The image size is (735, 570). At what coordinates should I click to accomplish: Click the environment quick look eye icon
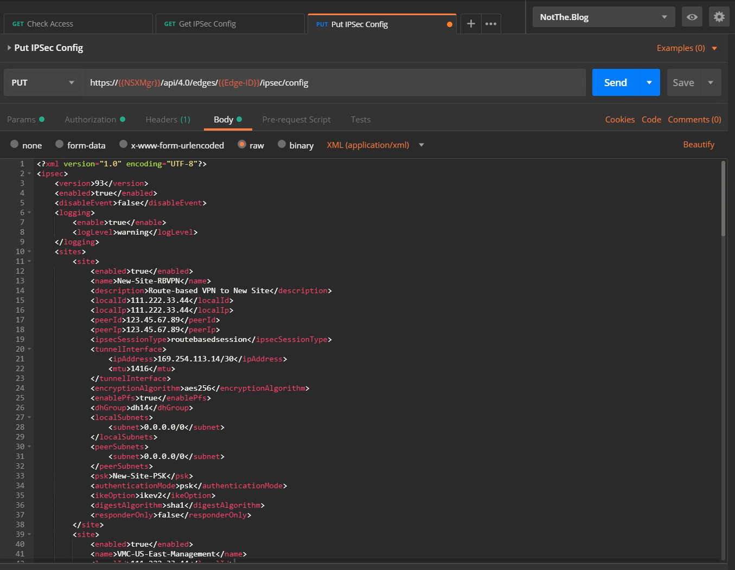pyautogui.click(x=692, y=17)
